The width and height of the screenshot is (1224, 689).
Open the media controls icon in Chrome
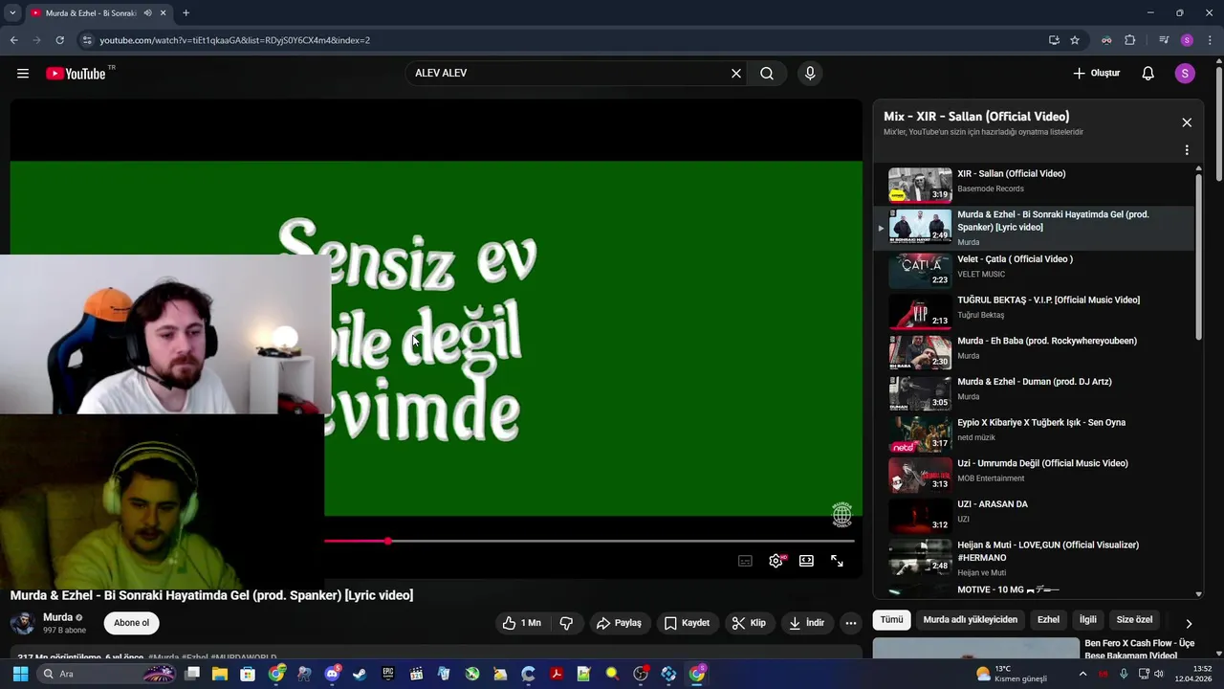(x=1164, y=40)
